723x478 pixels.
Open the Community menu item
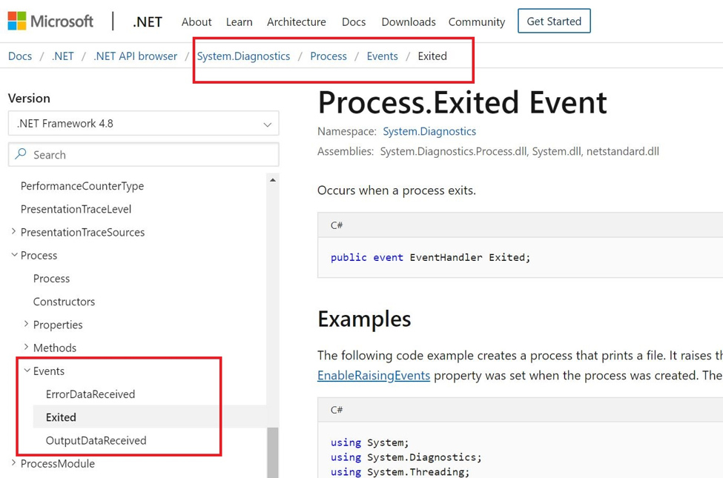click(x=477, y=21)
